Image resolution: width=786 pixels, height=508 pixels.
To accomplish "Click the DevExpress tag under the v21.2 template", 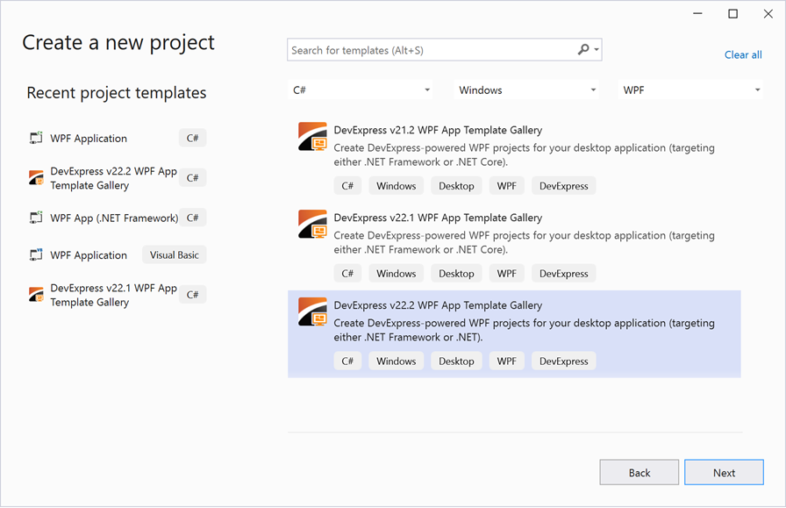I will [x=563, y=185].
